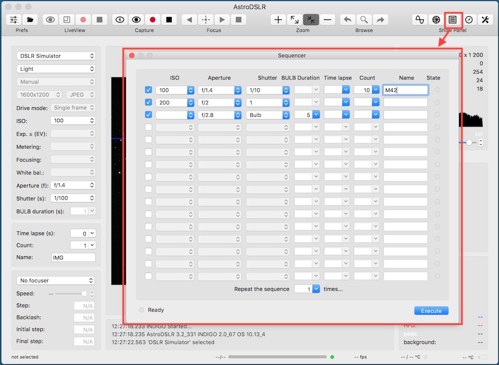
Task: Click the Capture single-shot preview icon
Action: (x=120, y=20)
